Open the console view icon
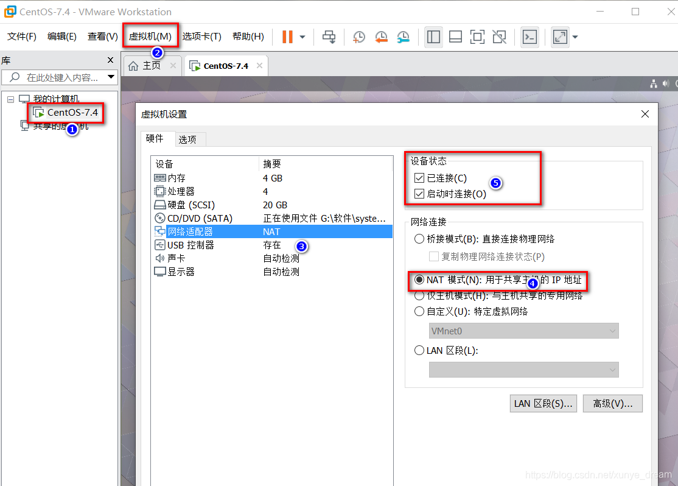This screenshot has width=678, height=486. [529, 37]
